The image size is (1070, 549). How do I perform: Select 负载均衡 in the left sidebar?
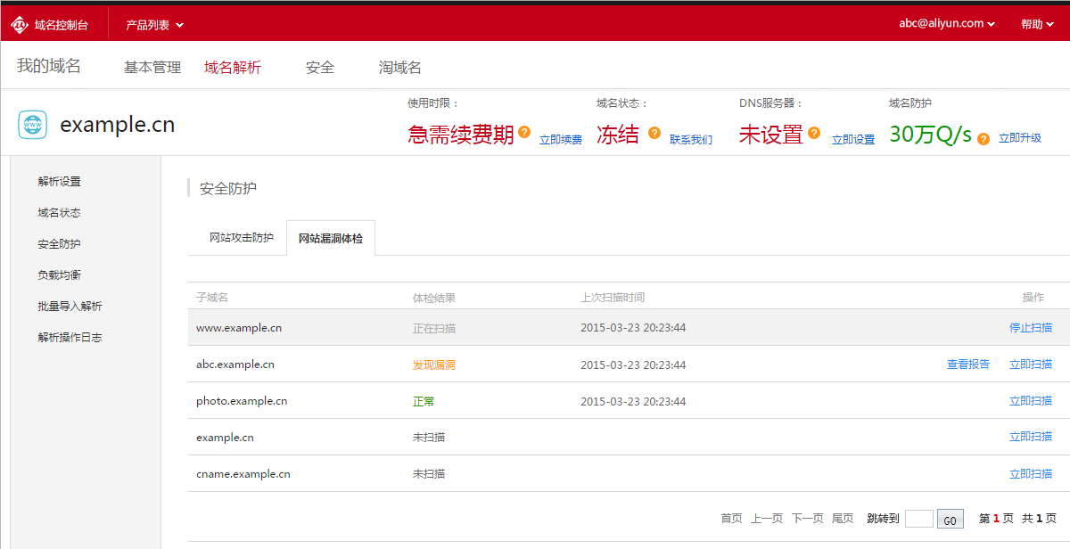coord(60,274)
